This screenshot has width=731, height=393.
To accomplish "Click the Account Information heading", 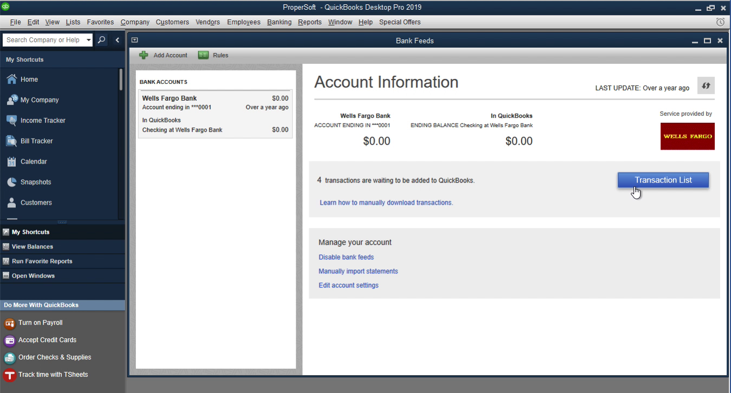I will click(386, 82).
